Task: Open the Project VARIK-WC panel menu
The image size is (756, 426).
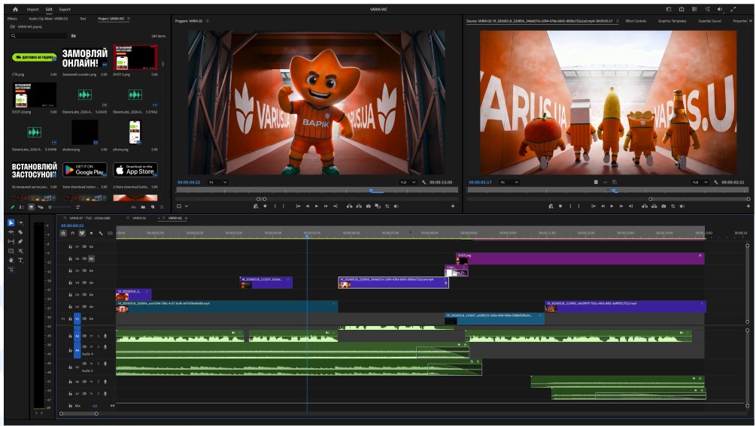Action: click(129, 19)
